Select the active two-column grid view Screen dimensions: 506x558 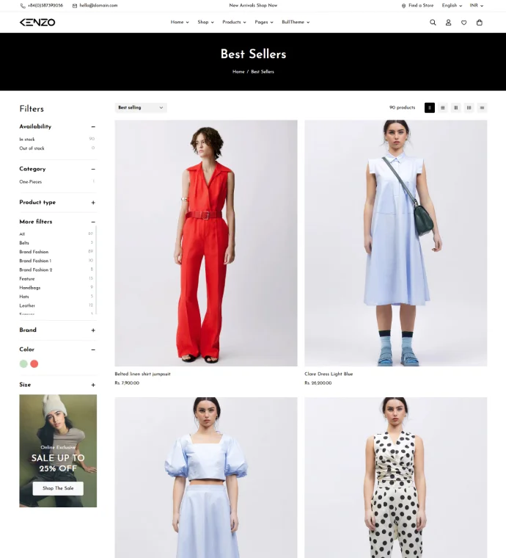tap(429, 107)
